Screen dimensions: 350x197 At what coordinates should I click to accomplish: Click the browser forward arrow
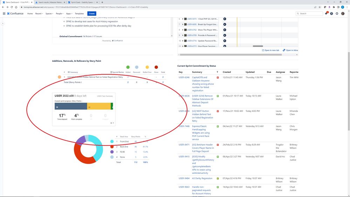point(7,7)
